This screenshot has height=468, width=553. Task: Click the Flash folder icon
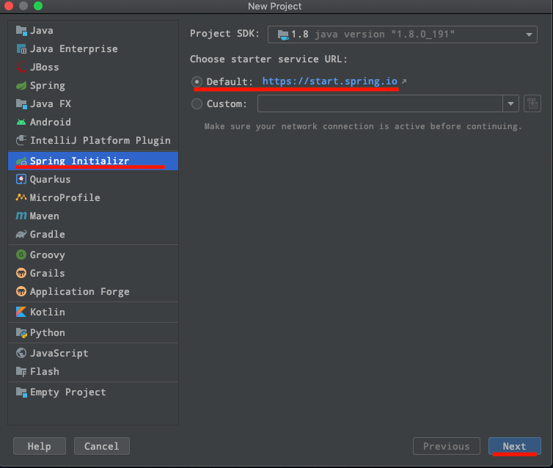click(21, 371)
